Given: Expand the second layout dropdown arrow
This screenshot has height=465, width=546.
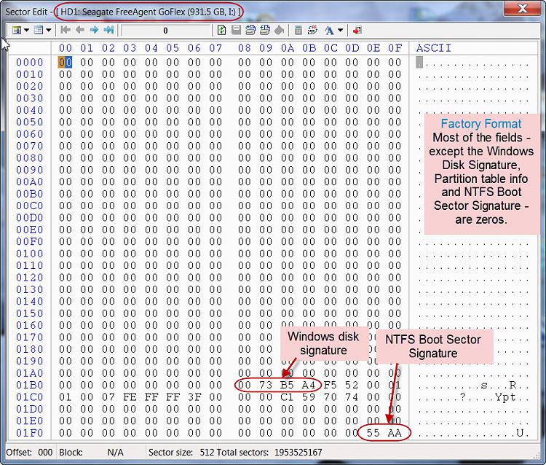Looking at the screenshot, I should [x=48, y=31].
